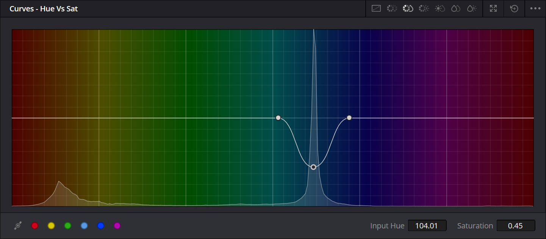The image size is (546, 239).
Task: Click the cyan hue preset swatch
Action: pyautogui.click(x=84, y=226)
